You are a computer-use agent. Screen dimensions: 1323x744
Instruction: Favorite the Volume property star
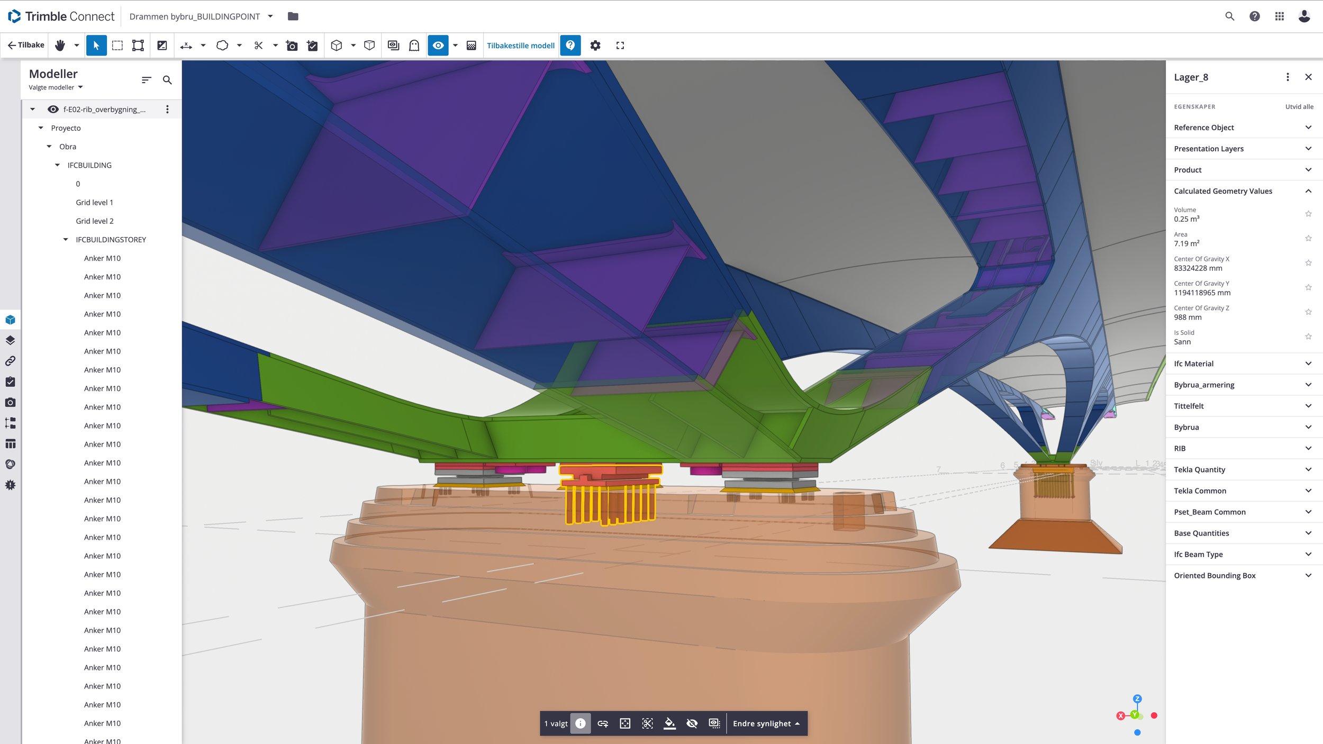click(x=1308, y=214)
